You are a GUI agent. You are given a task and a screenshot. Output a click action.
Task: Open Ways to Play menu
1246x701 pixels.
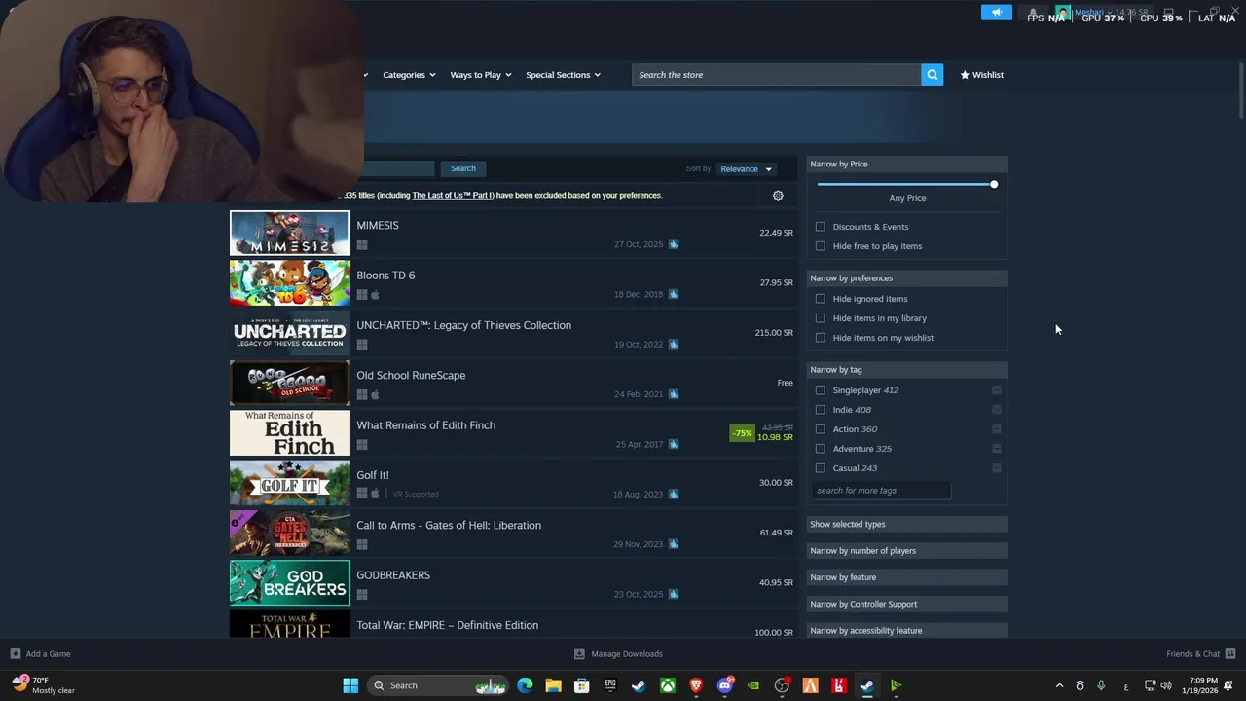[x=481, y=75]
